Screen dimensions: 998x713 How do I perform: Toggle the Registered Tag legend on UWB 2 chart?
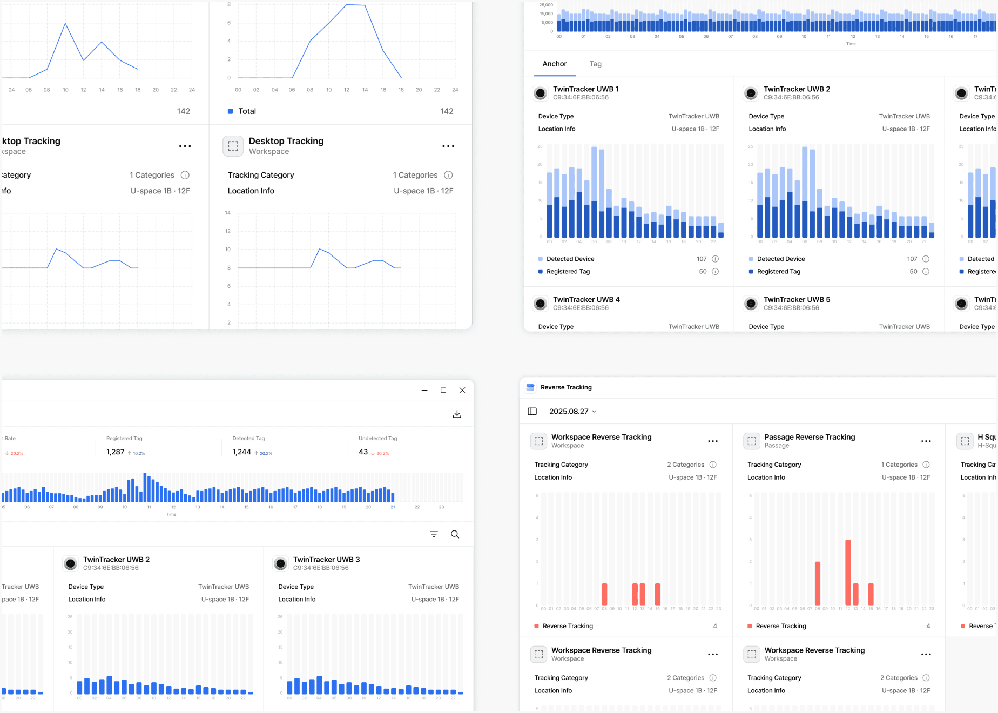[x=751, y=271]
